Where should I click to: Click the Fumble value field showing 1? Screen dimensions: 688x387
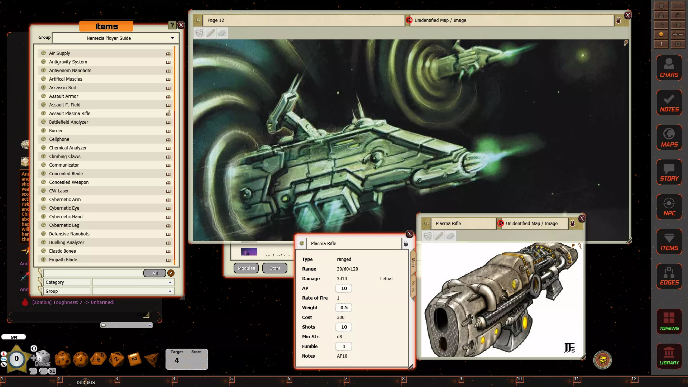tap(344, 347)
